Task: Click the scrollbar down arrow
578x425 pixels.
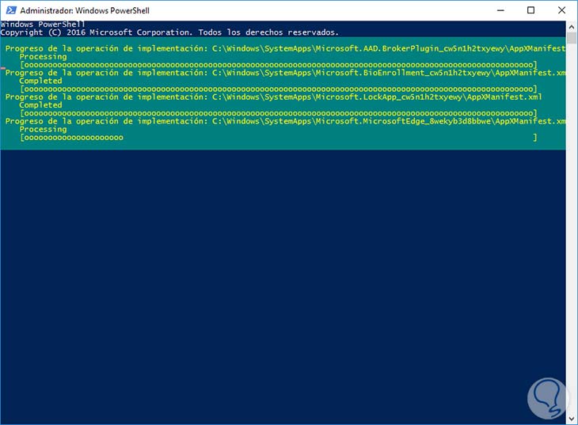Action: (x=572, y=419)
